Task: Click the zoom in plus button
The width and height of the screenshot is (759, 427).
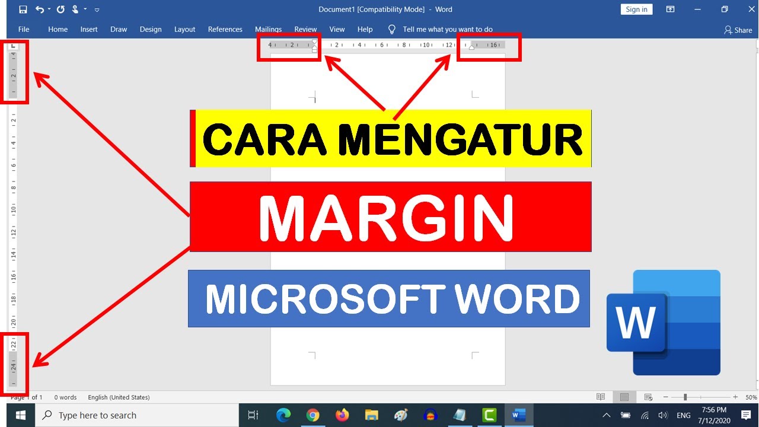Action: pos(735,397)
